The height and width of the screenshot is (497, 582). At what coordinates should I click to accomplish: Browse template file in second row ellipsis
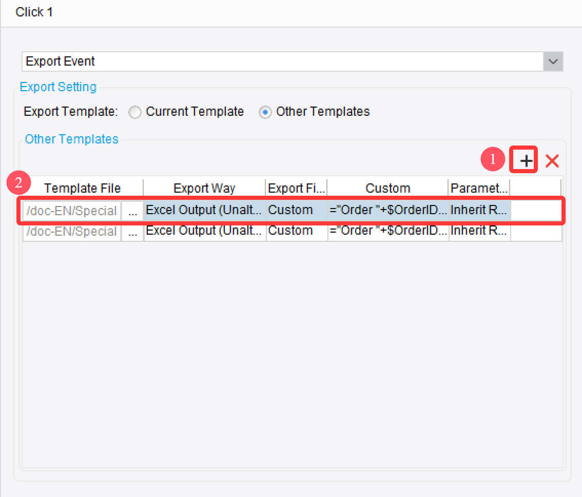[x=132, y=231]
